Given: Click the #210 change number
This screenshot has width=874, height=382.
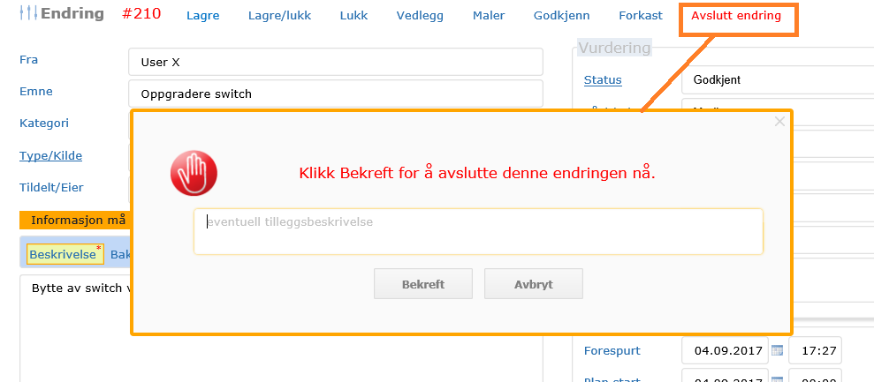Looking at the screenshot, I should [141, 14].
